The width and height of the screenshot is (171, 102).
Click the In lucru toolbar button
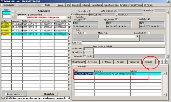[x=85, y=5]
